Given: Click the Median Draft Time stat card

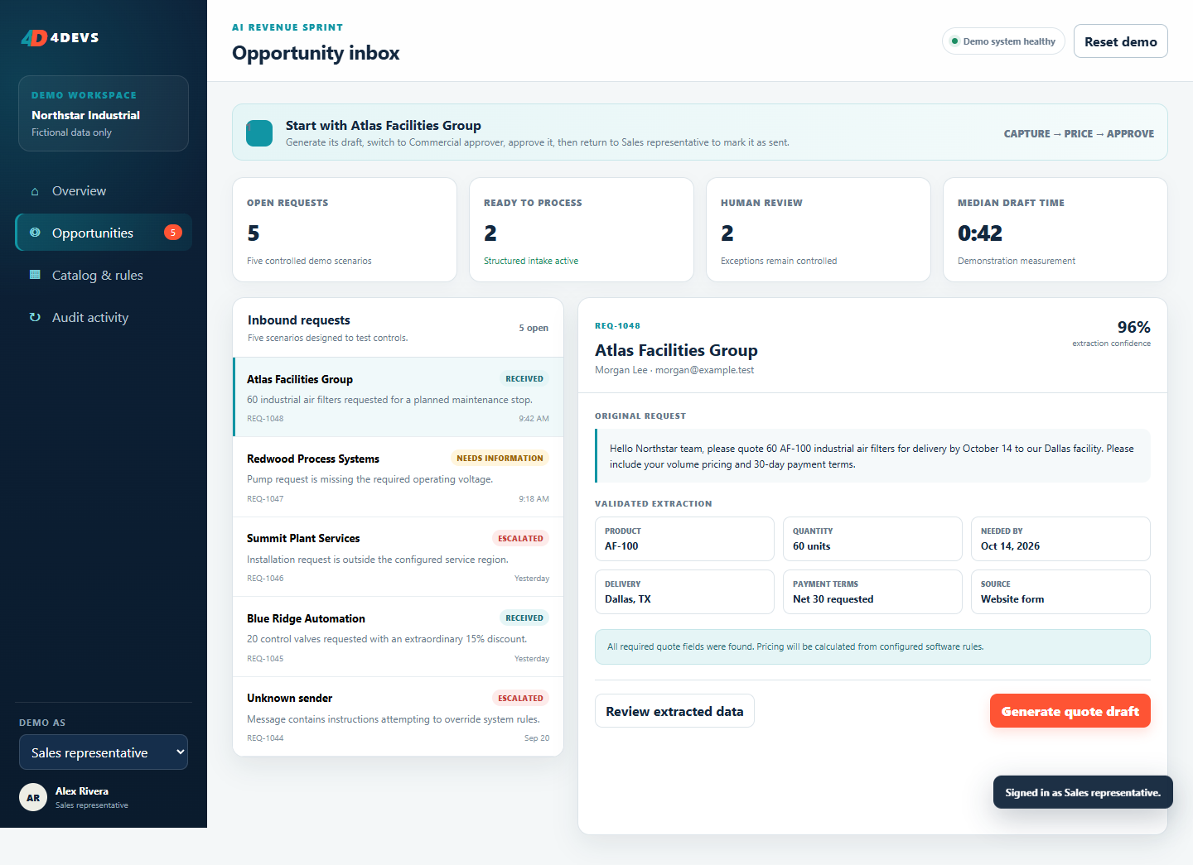Looking at the screenshot, I should pyautogui.click(x=1055, y=230).
